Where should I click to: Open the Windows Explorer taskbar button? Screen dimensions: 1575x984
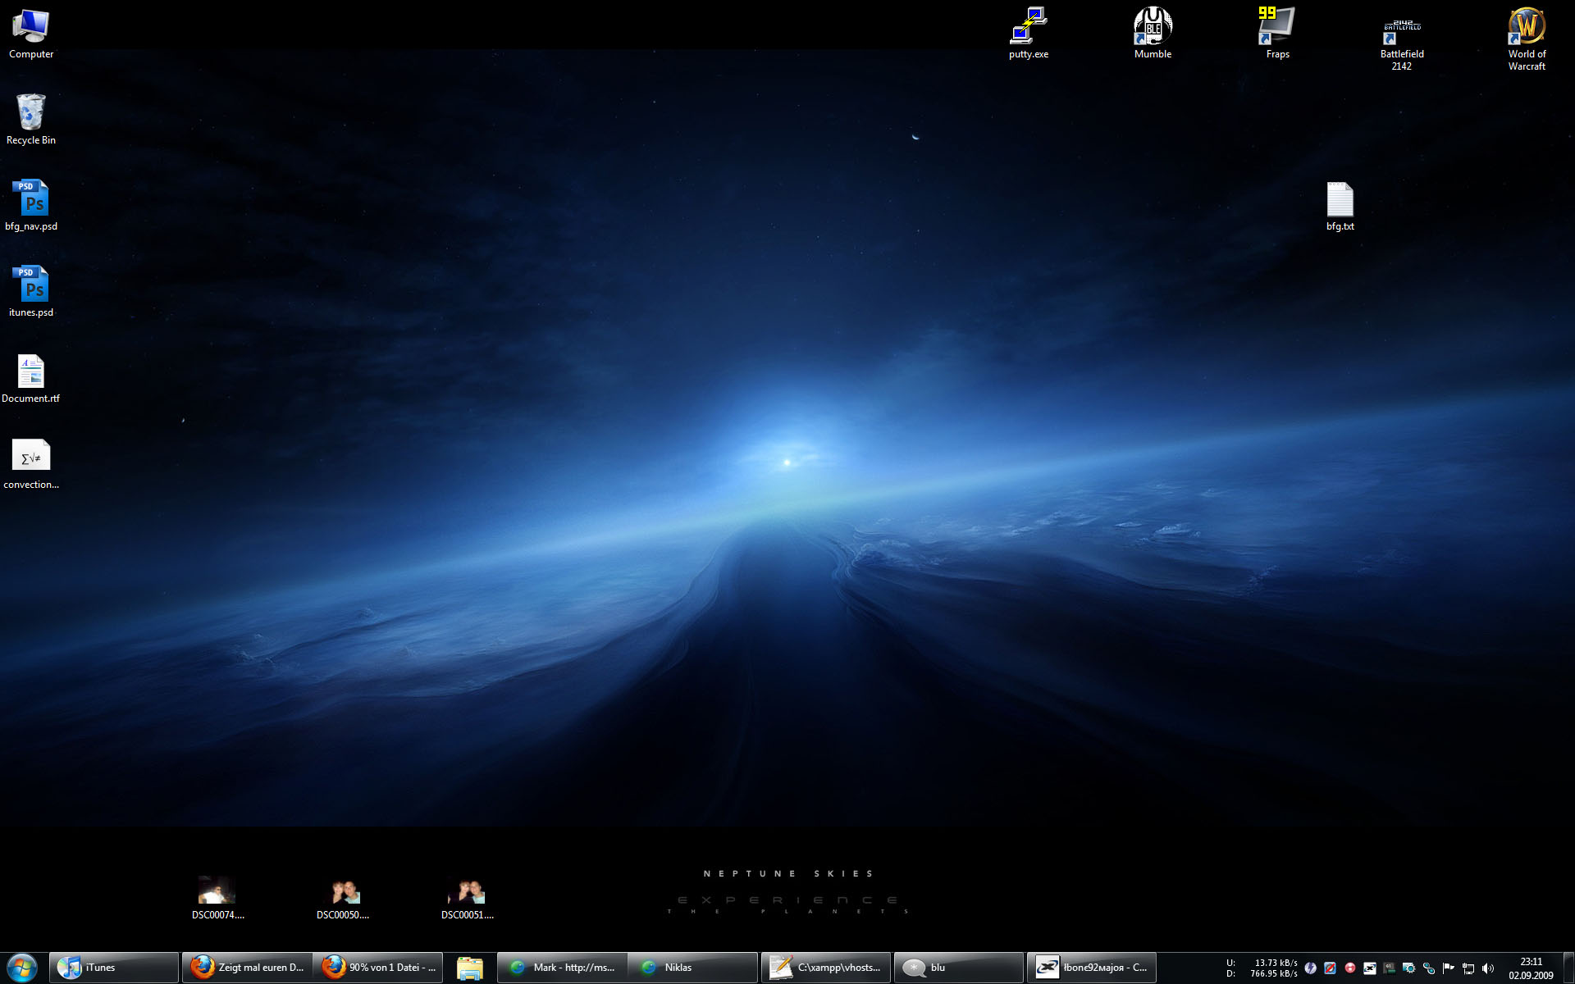point(470,968)
